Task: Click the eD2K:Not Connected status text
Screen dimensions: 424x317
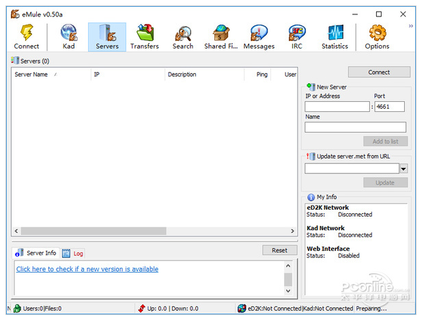Action: [x=274, y=308]
